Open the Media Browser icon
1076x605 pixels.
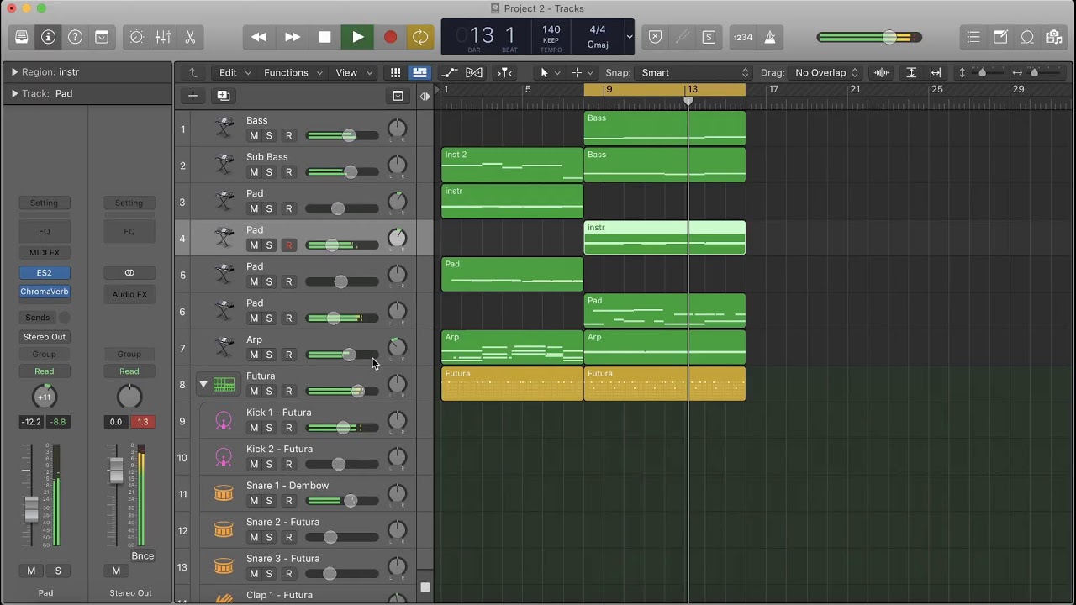click(1053, 37)
